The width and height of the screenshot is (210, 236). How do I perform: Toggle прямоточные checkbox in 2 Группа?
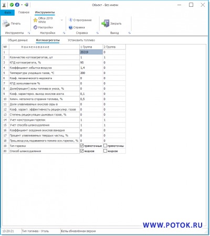(105, 146)
